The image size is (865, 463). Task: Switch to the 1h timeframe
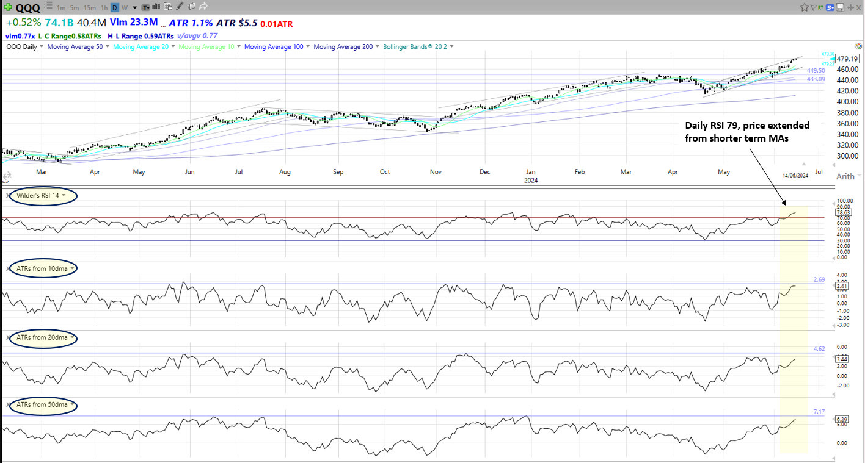[x=104, y=8]
